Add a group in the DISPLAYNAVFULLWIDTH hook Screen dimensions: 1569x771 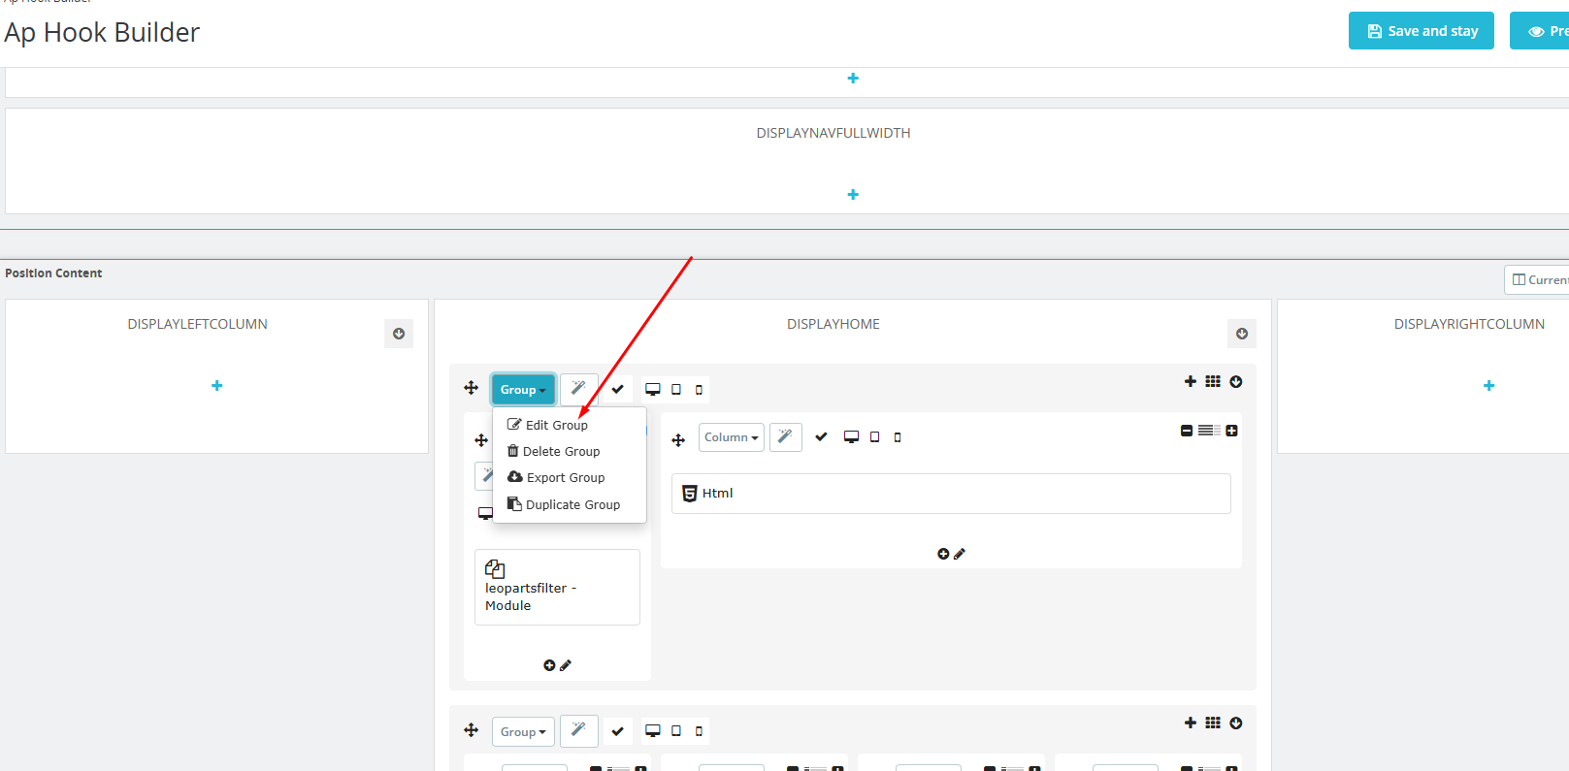pos(853,195)
